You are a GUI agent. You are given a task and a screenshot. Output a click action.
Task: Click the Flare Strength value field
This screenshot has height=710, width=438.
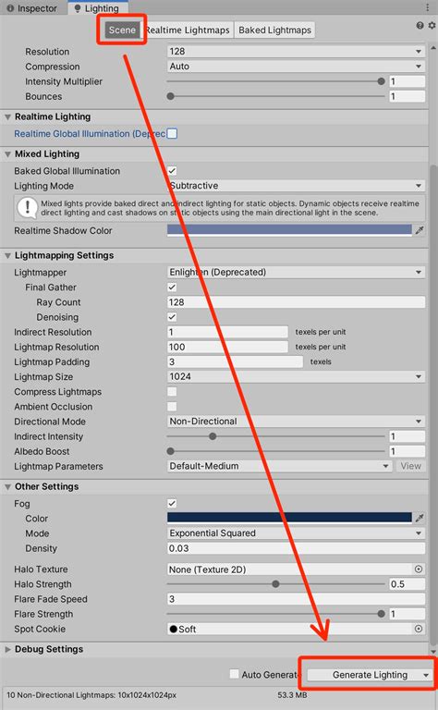pyautogui.click(x=408, y=614)
